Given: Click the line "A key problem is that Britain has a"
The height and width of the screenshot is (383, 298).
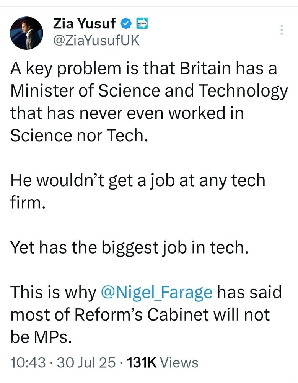Looking at the screenshot, I should [x=143, y=69].
